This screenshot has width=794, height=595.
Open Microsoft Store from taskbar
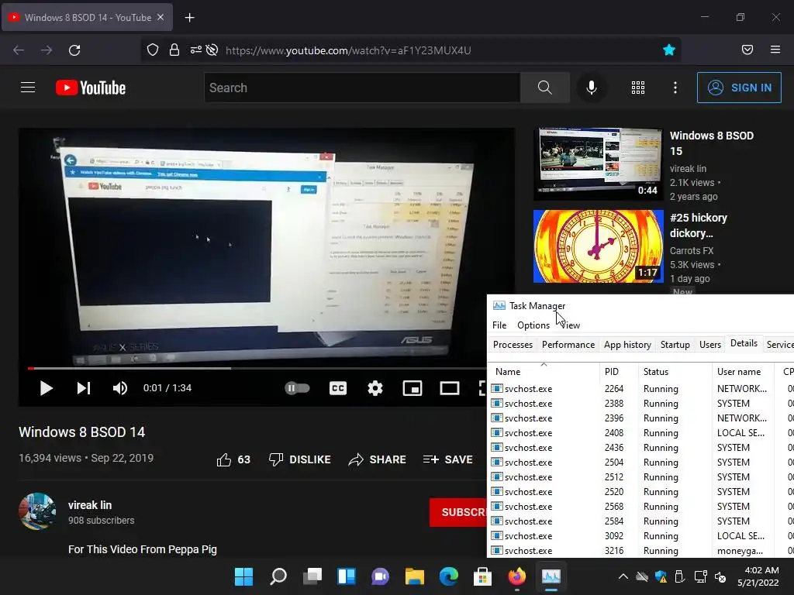click(x=482, y=576)
